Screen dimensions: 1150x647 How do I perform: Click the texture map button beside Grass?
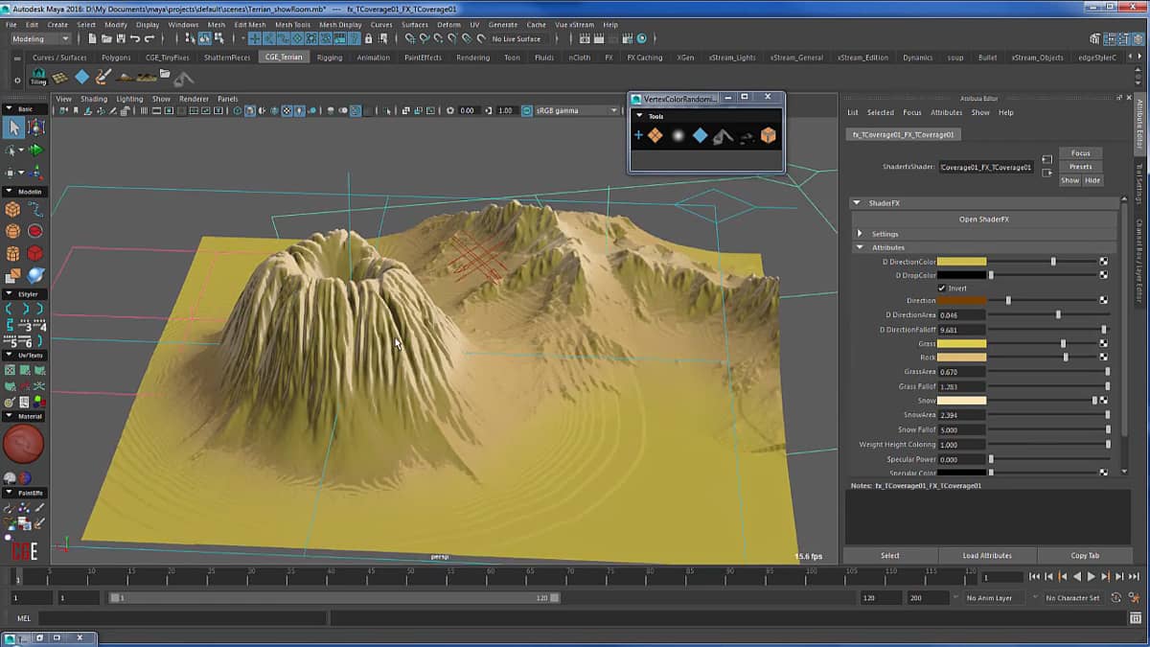tap(1103, 343)
